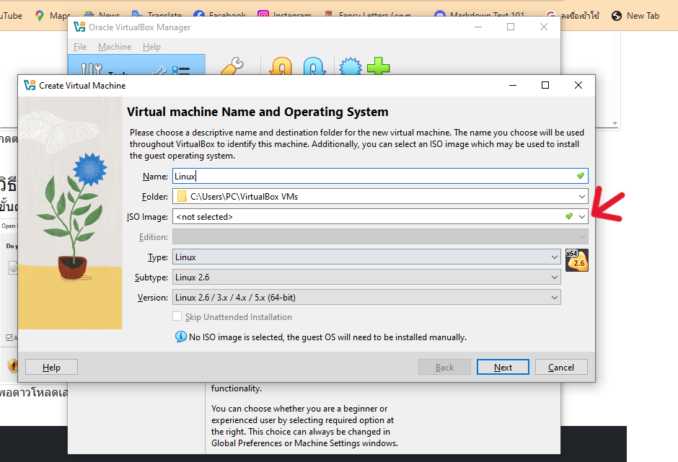
Task: Click inside the Name text field
Action: point(375,177)
